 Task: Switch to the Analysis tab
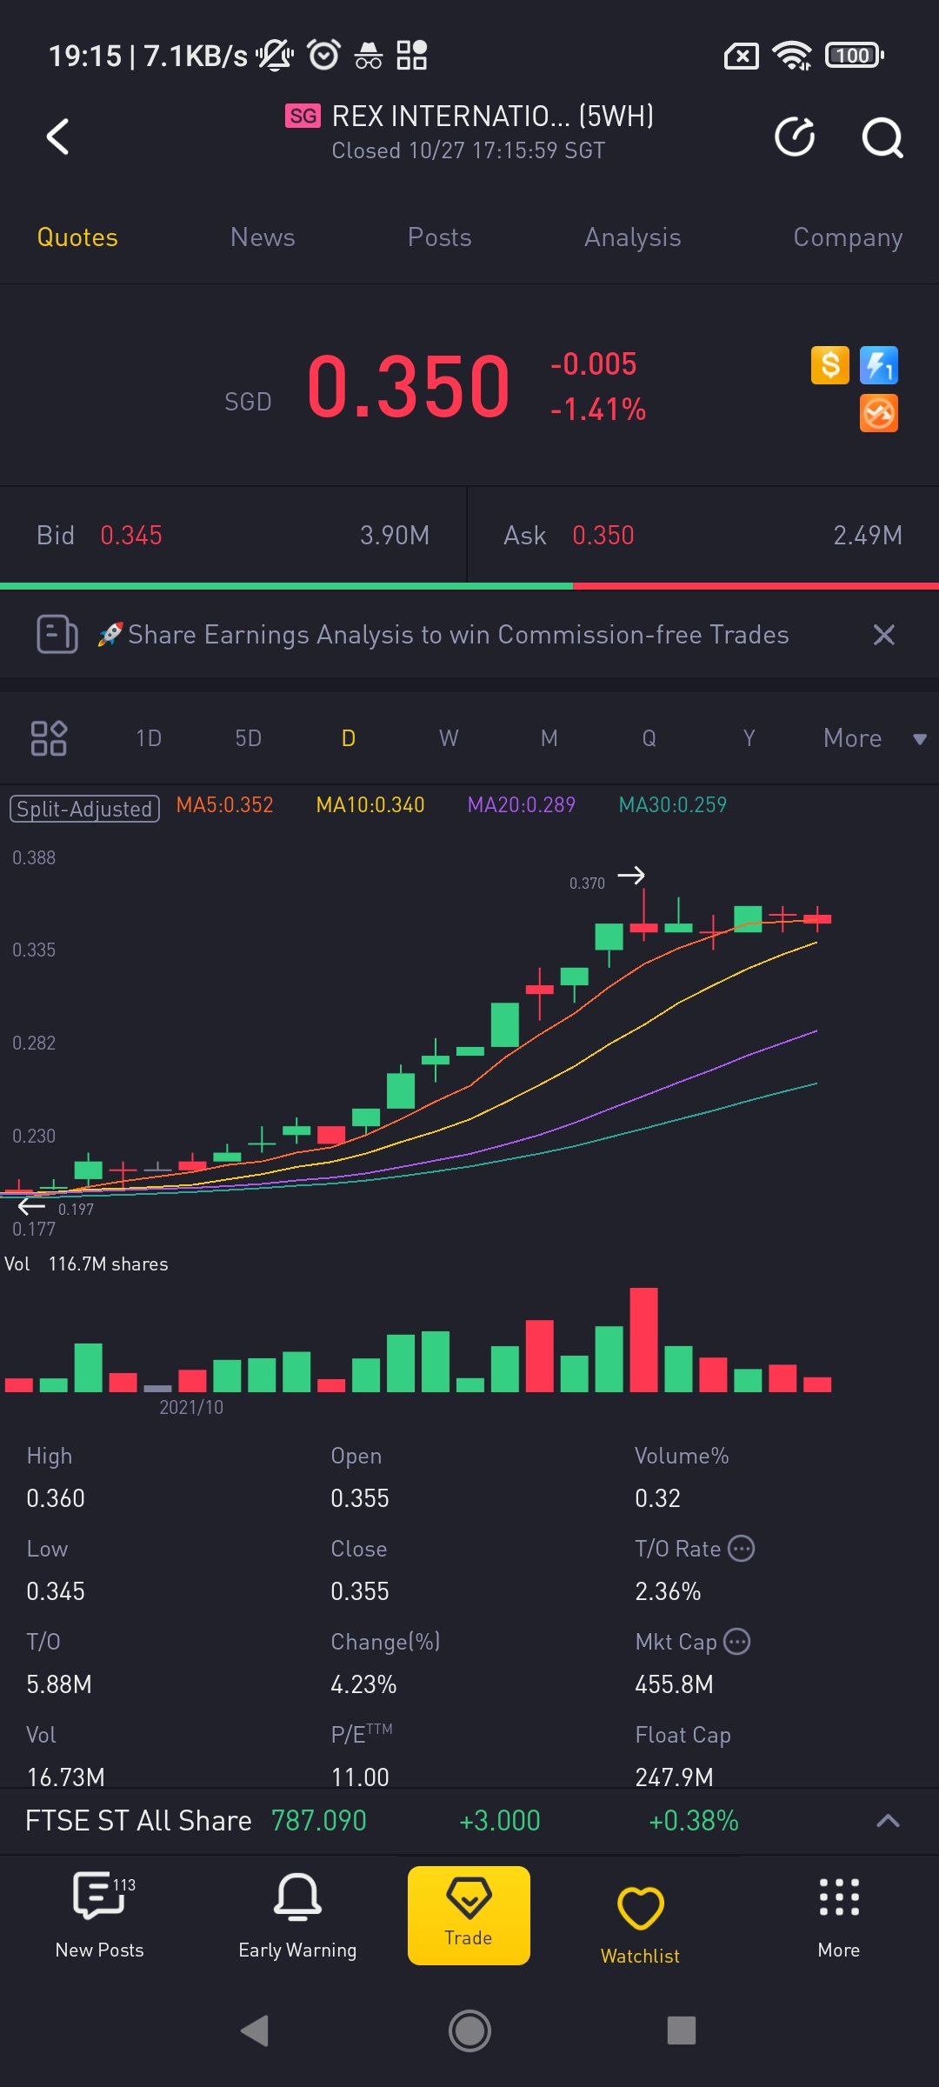(633, 237)
